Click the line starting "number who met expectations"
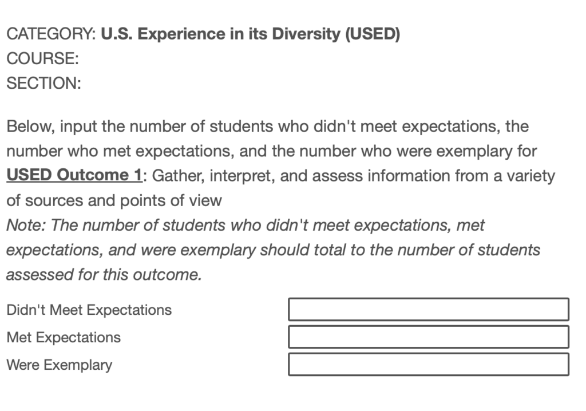 271,151
